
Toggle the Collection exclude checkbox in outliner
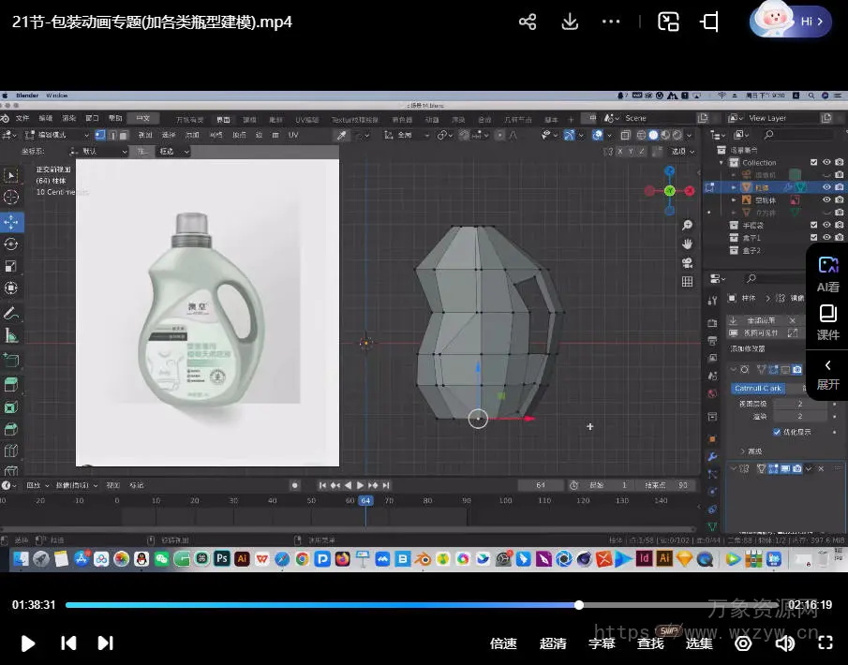point(813,162)
